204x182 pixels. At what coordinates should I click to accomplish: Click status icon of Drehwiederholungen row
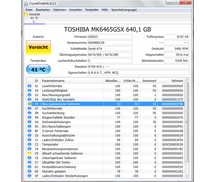pyautogui.click(x=30, y=122)
